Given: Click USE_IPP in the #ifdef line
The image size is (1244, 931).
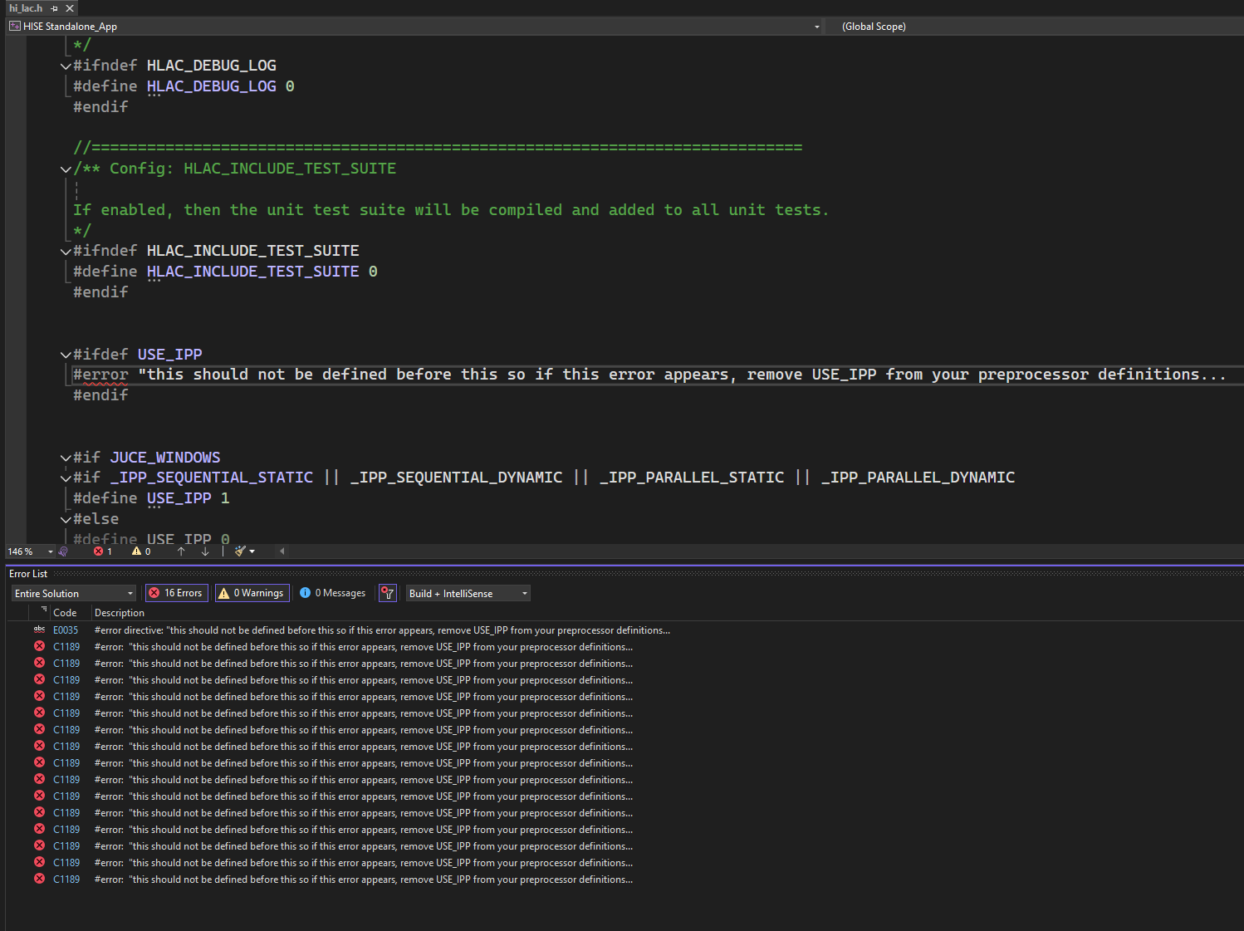Looking at the screenshot, I should (x=169, y=355).
